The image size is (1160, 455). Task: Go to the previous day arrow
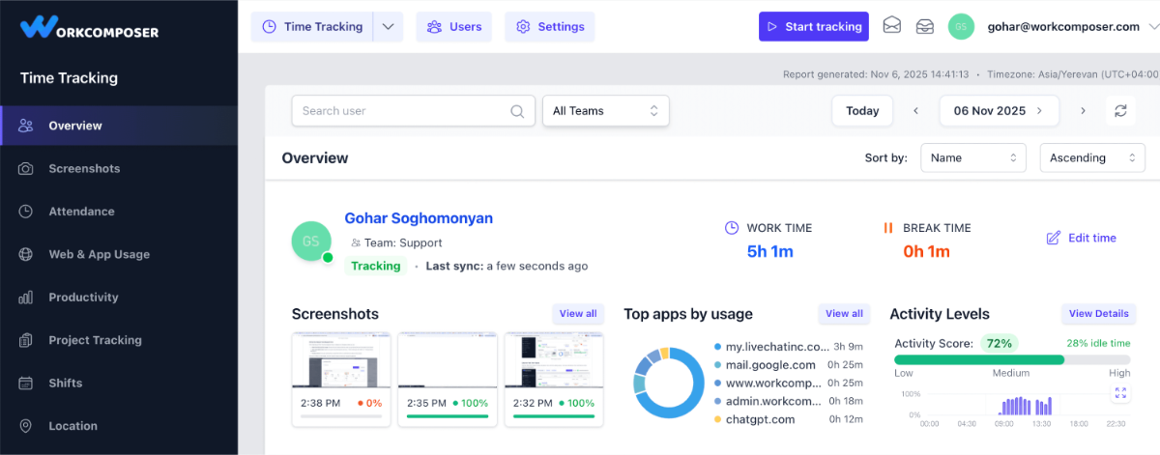[915, 111]
